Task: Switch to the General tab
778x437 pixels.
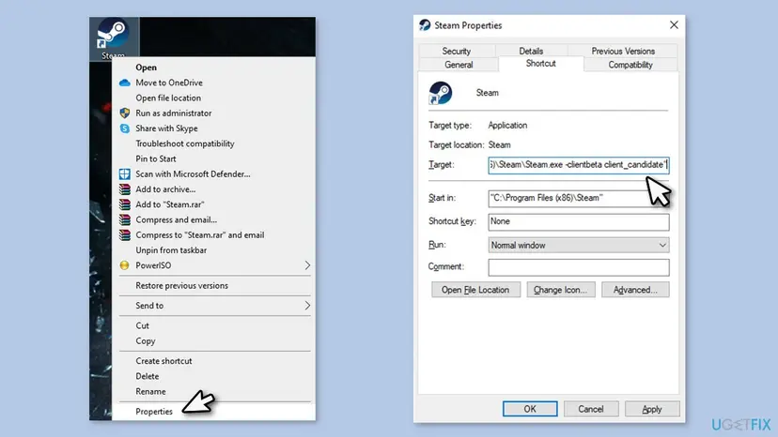Action: pyautogui.click(x=459, y=65)
